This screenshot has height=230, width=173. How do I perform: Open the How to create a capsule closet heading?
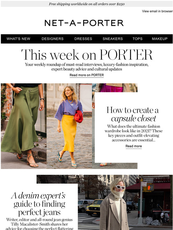coord(133,114)
